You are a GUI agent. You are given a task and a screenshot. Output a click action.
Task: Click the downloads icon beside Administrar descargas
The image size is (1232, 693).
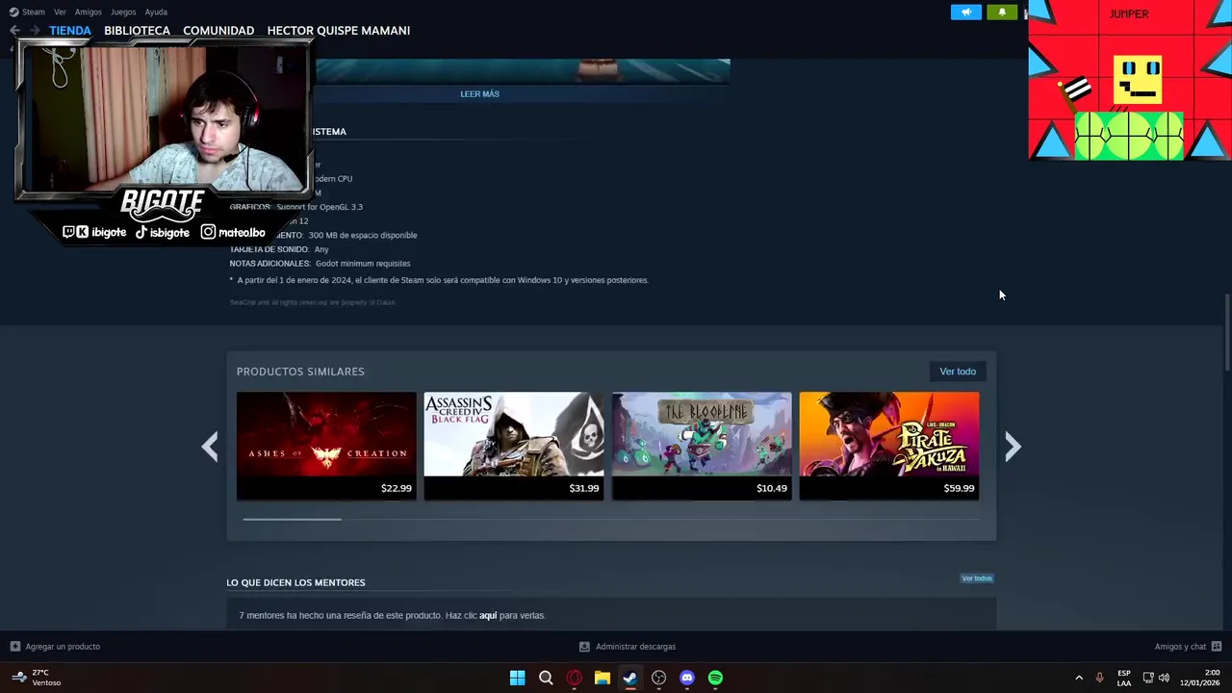[584, 647]
